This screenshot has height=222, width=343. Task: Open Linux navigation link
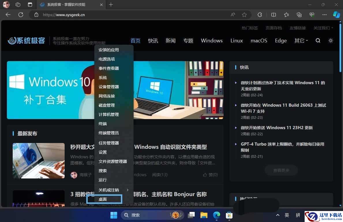[x=237, y=40]
